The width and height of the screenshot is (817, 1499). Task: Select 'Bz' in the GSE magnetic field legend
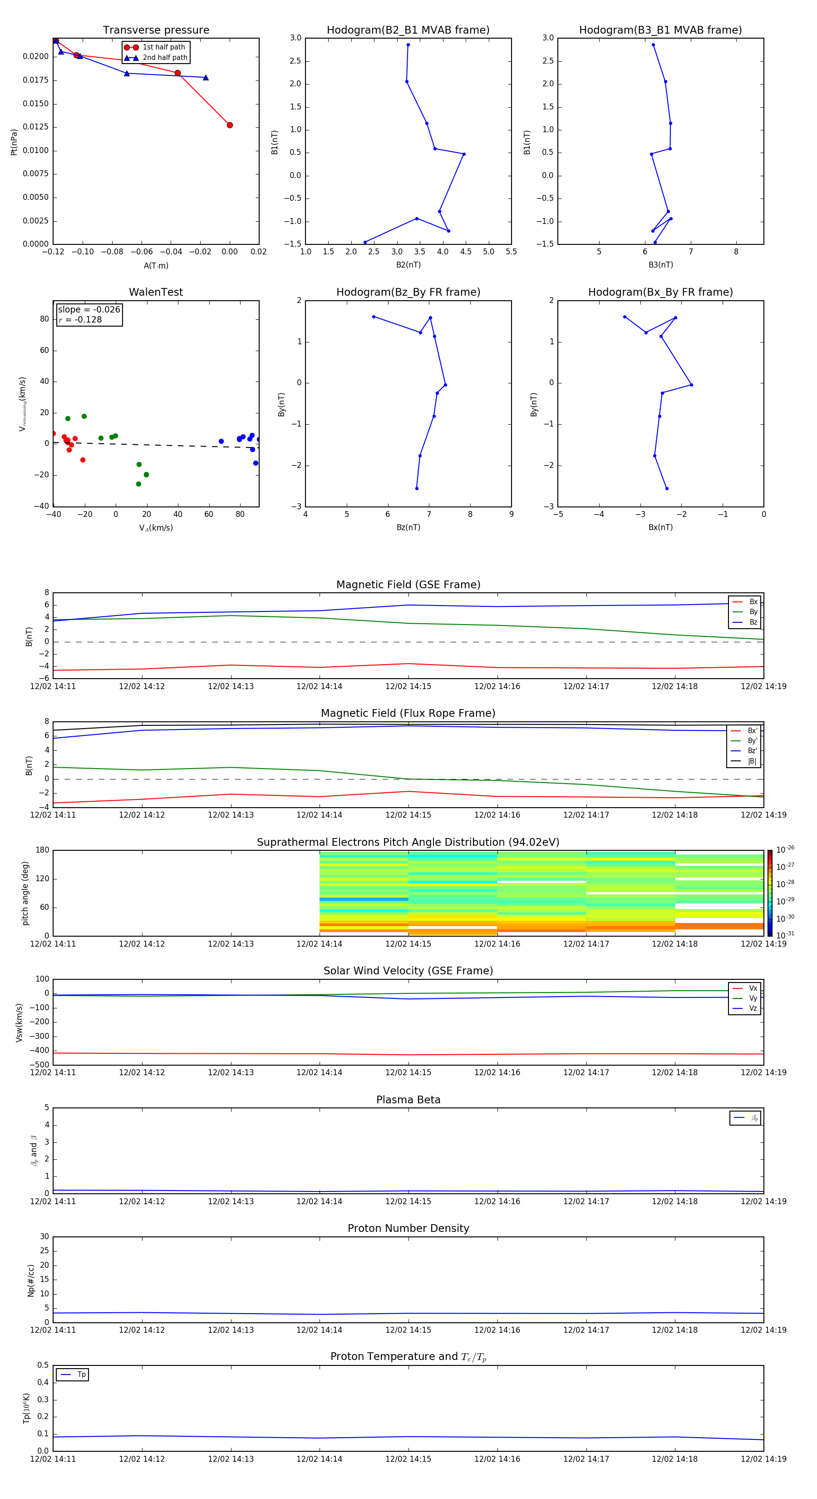(x=745, y=623)
